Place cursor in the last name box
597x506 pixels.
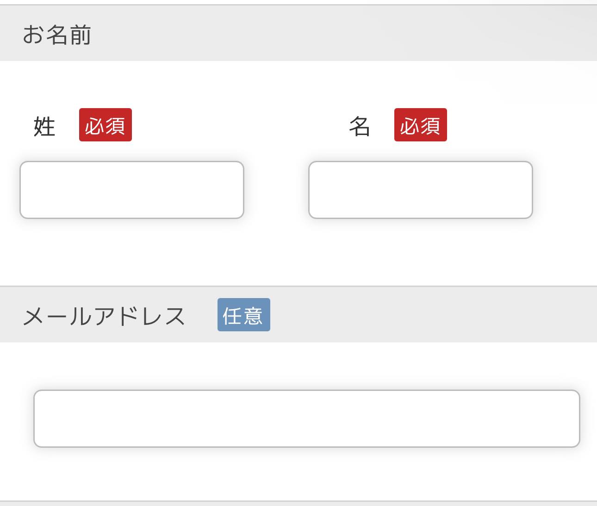click(132, 190)
